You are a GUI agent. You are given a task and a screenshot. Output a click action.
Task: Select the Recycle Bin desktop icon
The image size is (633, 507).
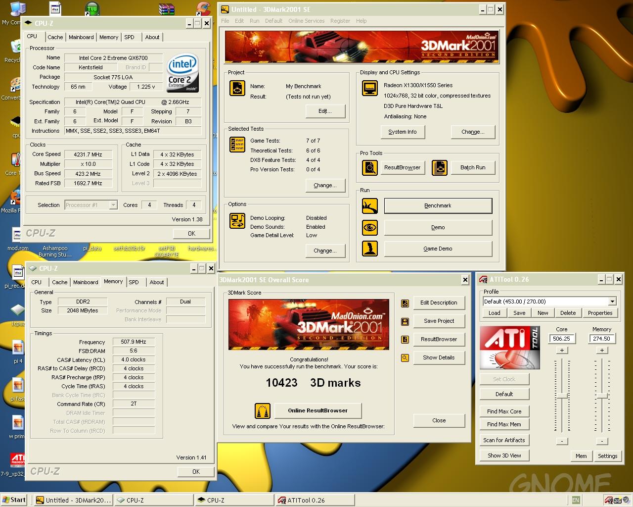point(15,51)
